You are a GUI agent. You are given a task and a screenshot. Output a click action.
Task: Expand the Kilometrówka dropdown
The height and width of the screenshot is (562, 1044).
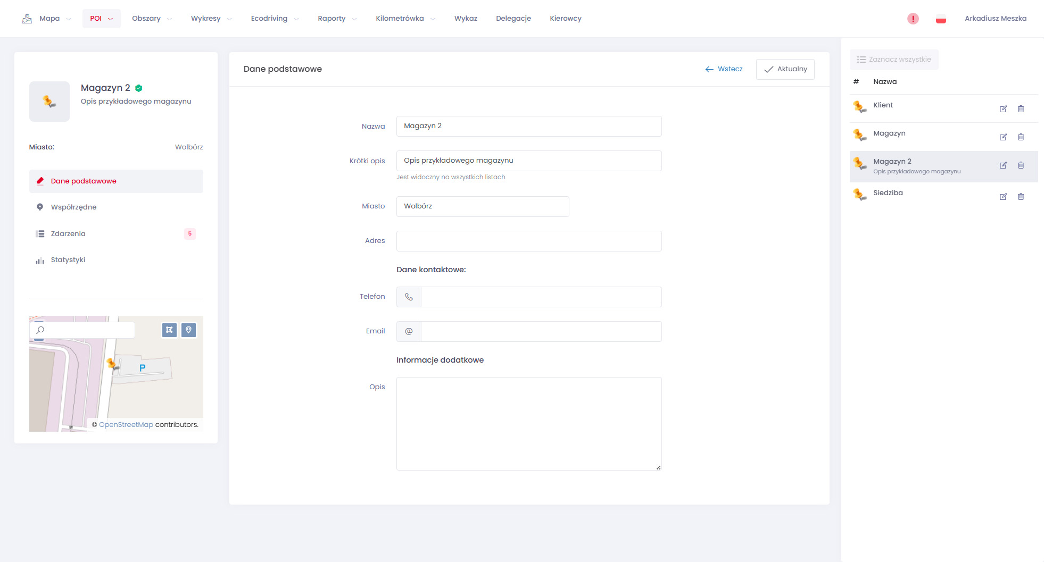pyautogui.click(x=405, y=19)
